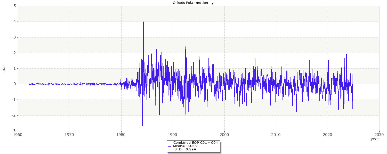Click the x-axis tick label 1980

click(121, 134)
